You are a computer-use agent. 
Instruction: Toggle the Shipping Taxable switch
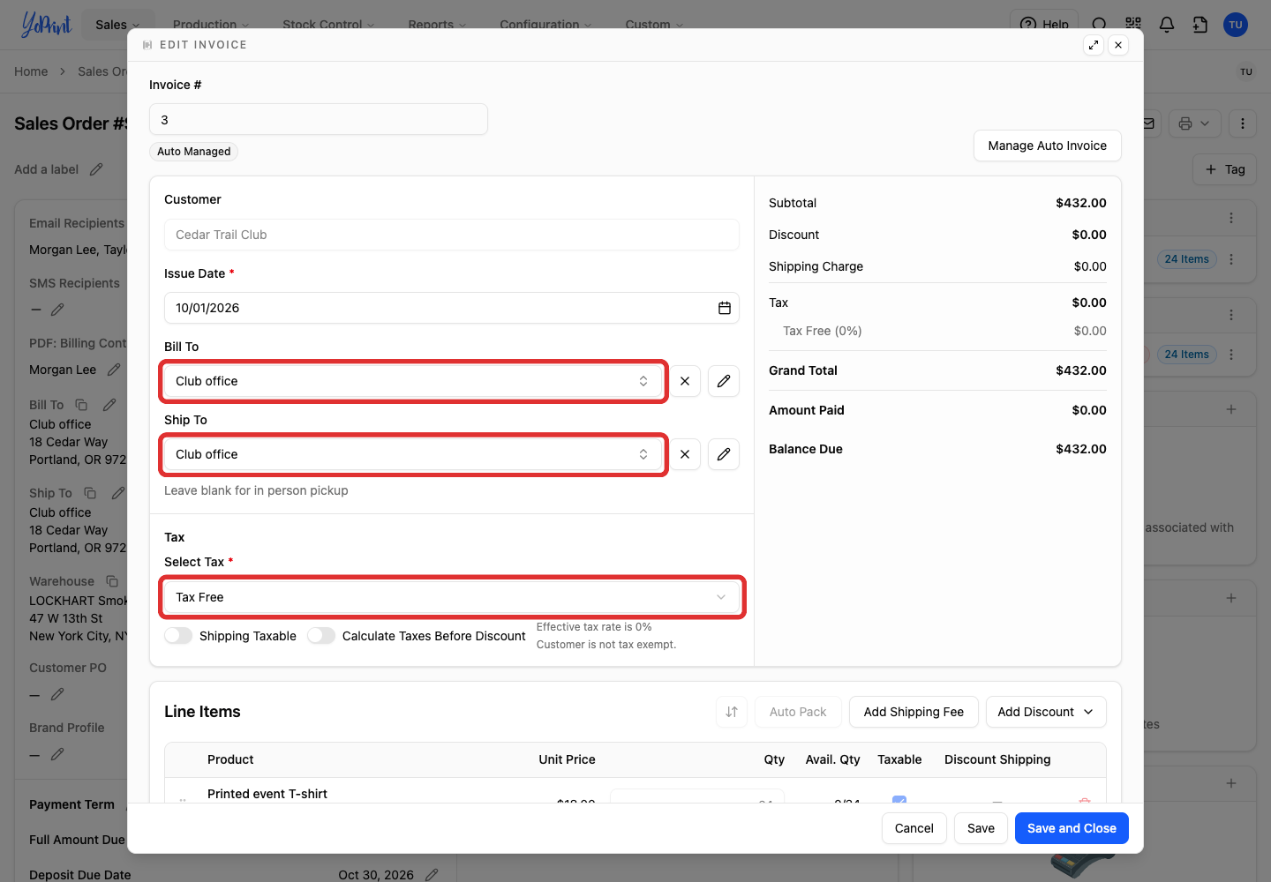(178, 636)
